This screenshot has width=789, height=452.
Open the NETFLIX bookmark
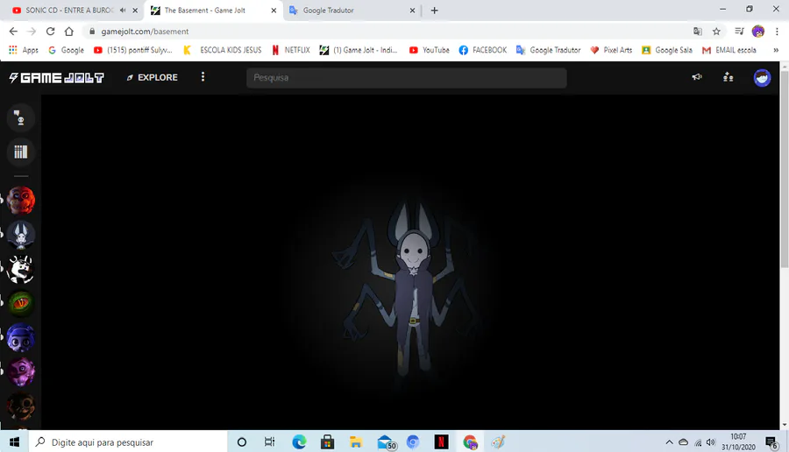click(291, 50)
